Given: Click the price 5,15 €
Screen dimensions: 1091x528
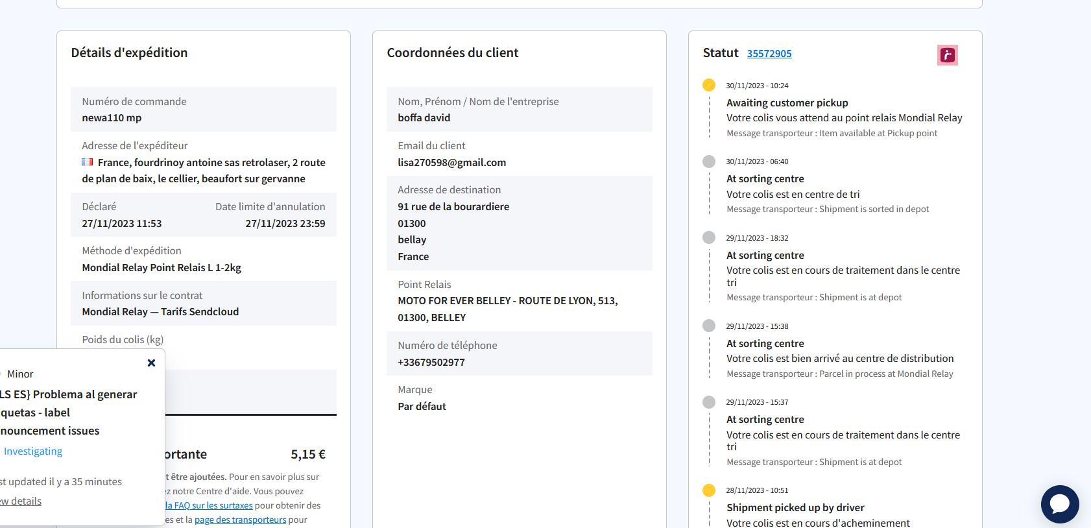Looking at the screenshot, I should [x=308, y=455].
